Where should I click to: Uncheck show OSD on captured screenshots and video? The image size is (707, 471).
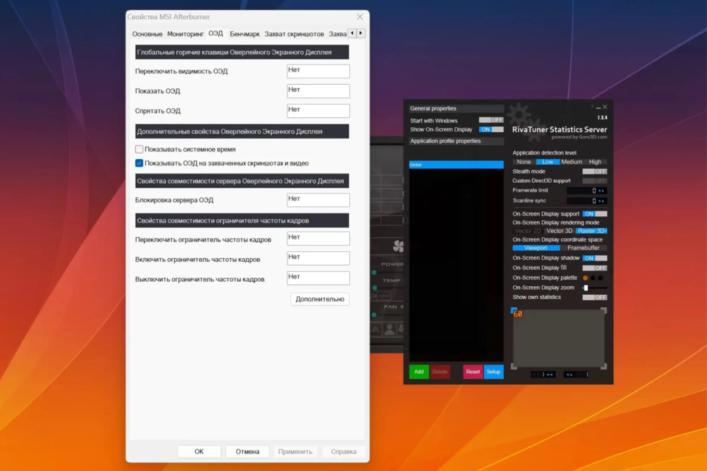[x=139, y=163]
